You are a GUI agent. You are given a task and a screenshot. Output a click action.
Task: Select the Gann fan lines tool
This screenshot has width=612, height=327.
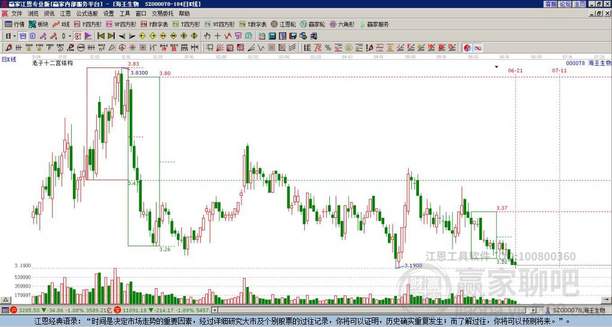pyautogui.click(x=220, y=48)
